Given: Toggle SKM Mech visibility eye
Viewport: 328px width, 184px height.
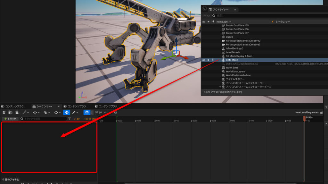Looking at the screenshot, I should click(x=203, y=60).
